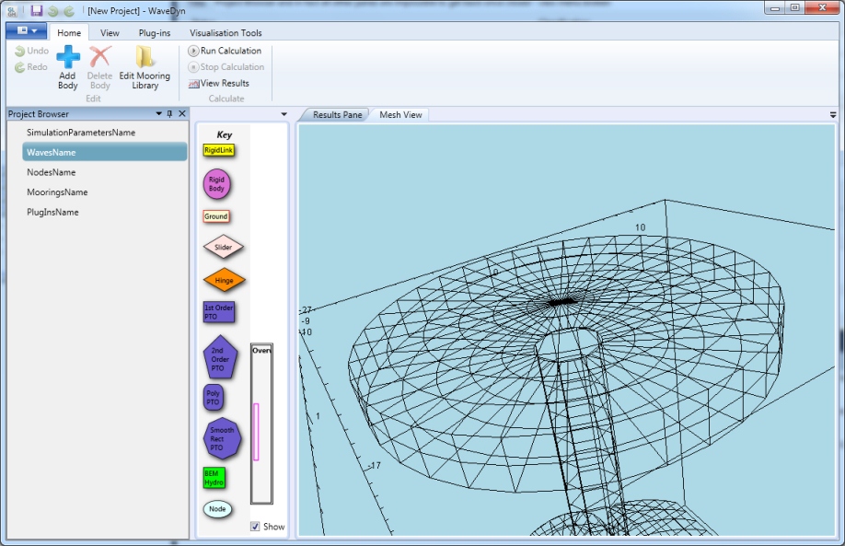The image size is (845, 546).
Task: Click the Save icon in title bar
Action: 37,10
